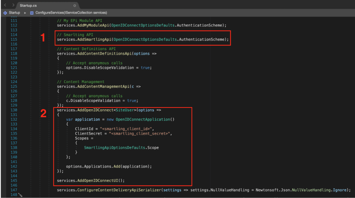Screen dimensions: 355x198
Task: Click AddSmartlingApi method call
Action: (94, 39)
